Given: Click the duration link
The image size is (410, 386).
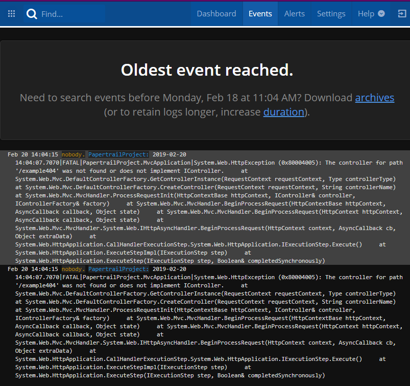Looking at the screenshot, I should point(284,112).
